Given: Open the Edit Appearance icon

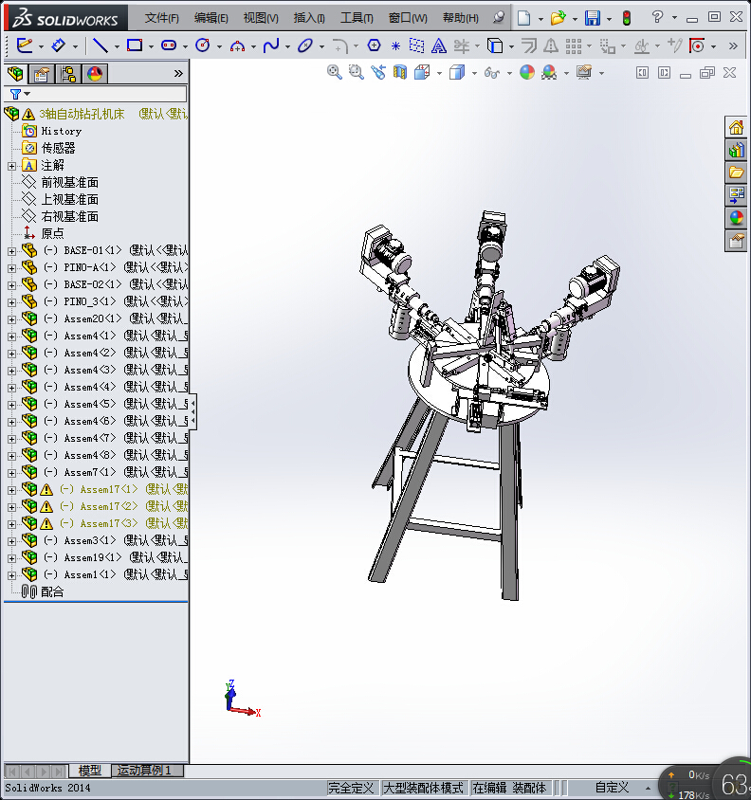Looking at the screenshot, I should pos(527,72).
